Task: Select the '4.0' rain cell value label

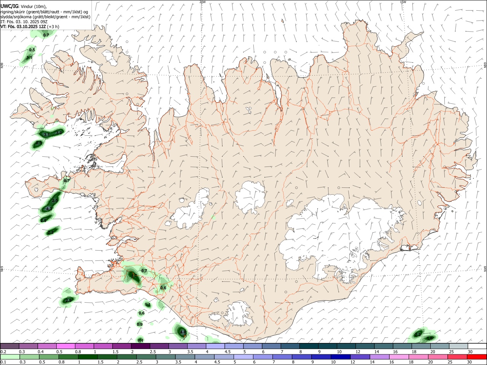Action: 183,332
